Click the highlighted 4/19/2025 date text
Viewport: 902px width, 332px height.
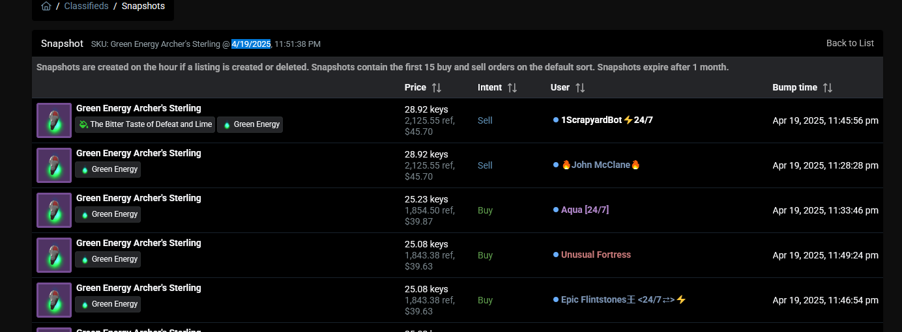tap(251, 44)
